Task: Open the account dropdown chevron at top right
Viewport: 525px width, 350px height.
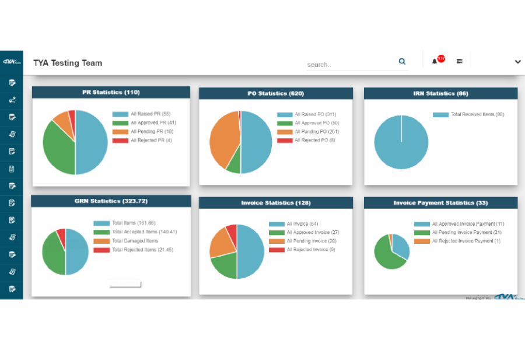Action: [x=517, y=61]
